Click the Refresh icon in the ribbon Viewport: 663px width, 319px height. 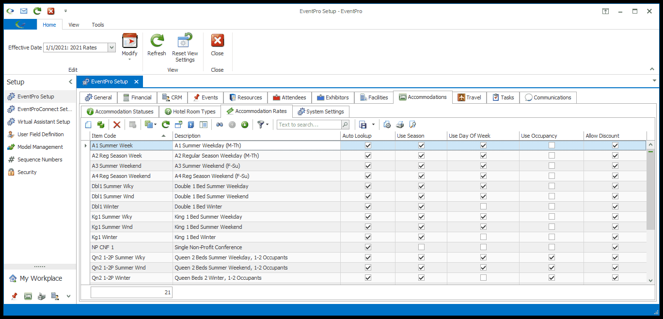point(157,45)
